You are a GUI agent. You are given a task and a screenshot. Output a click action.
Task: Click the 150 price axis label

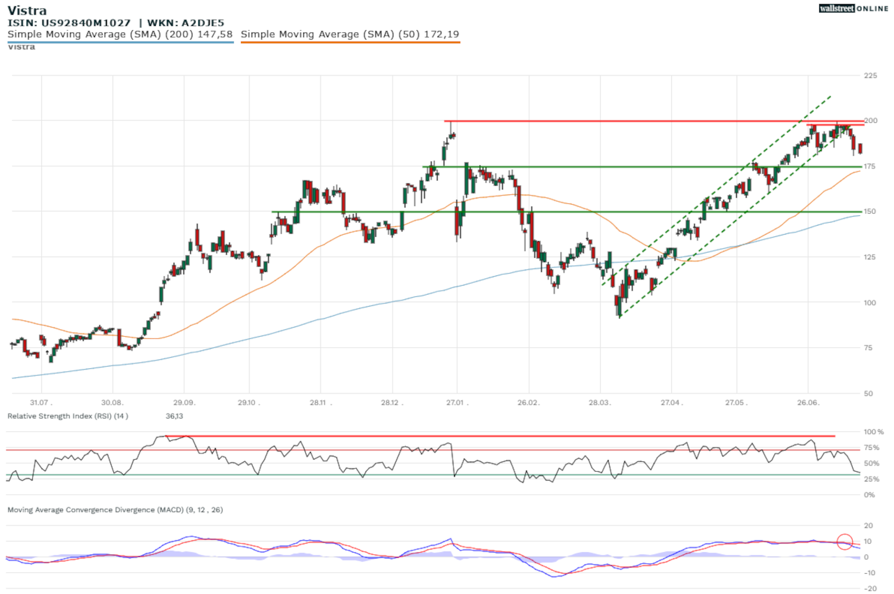(x=870, y=212)
